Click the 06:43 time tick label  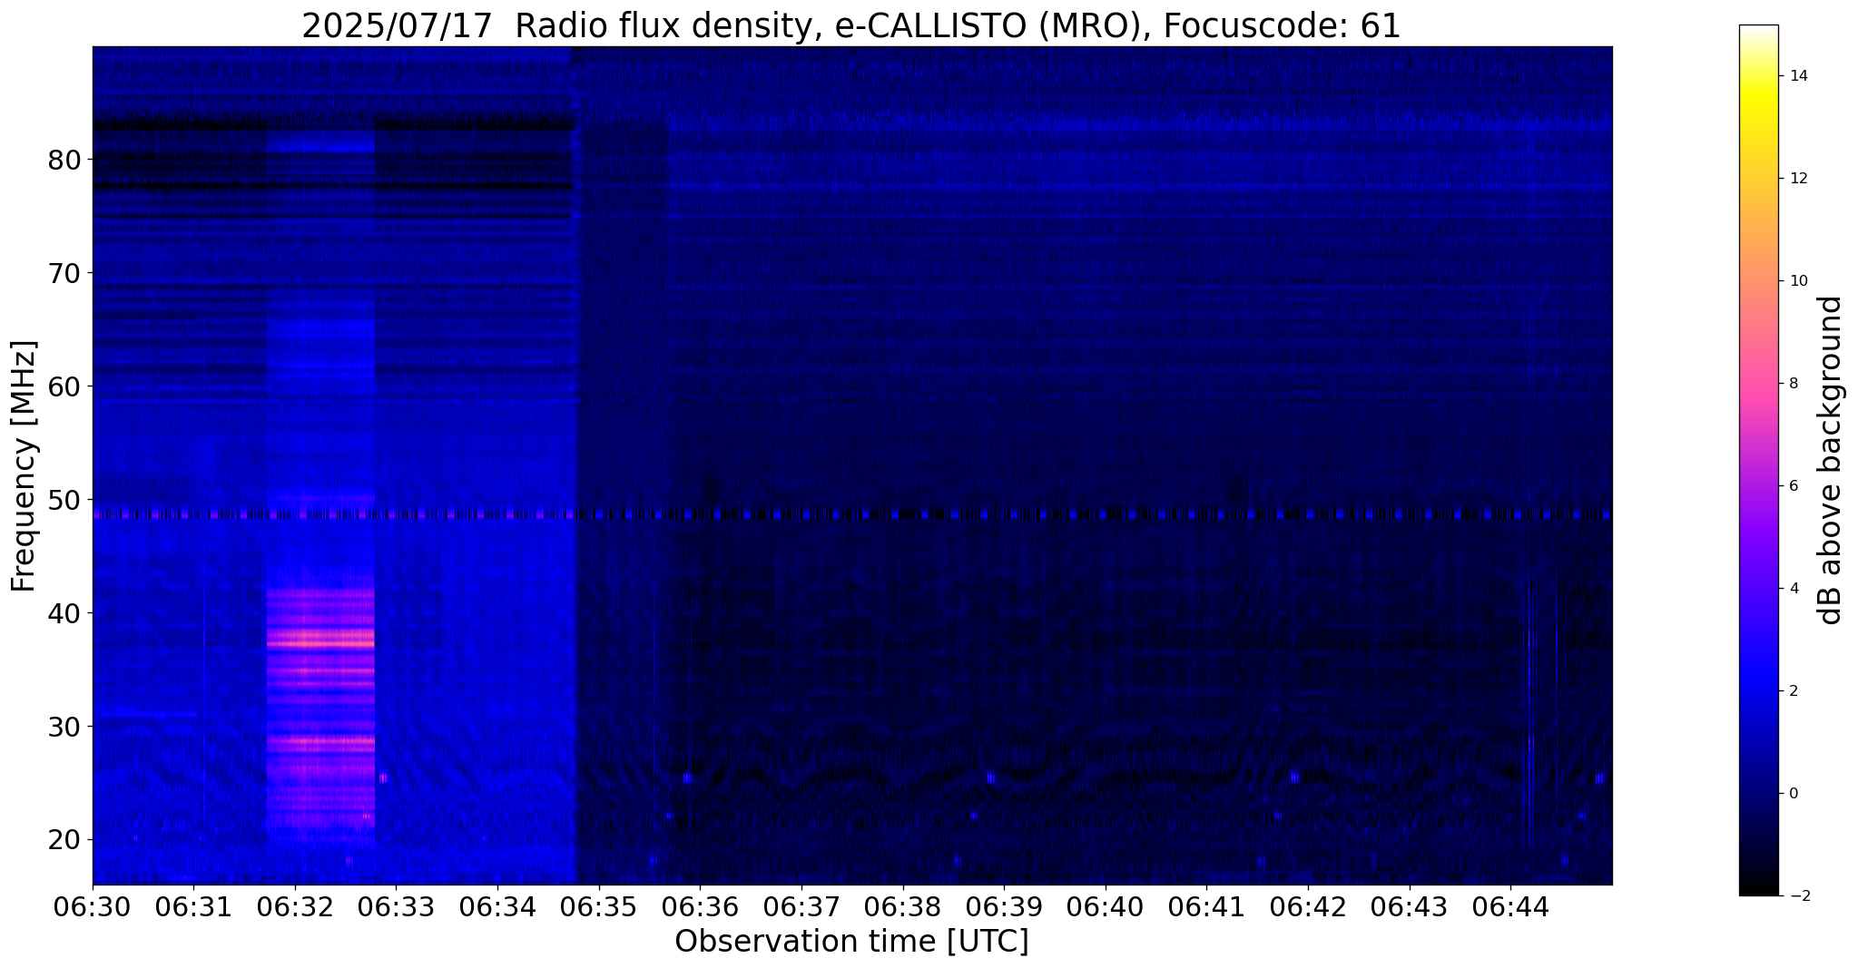[x=1410, y=905]
